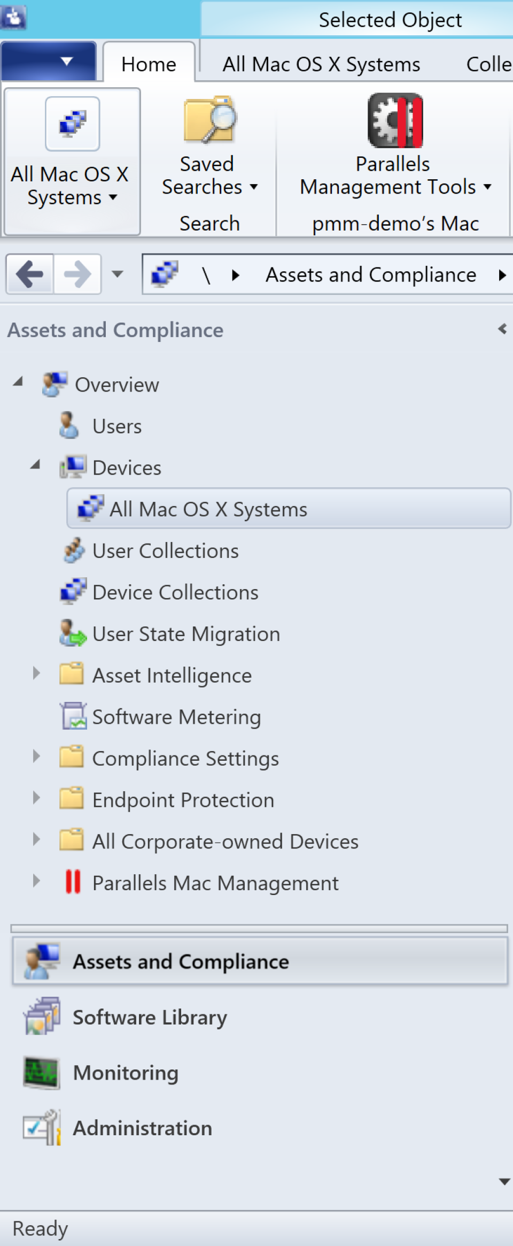The width and height of the screenshot is (513, 1246).
Task: Open the Monitoring workspace
Action: tap(126, 1073)
